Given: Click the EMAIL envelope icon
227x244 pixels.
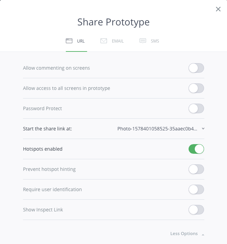Looking at the screenshot, I should 104,41.
